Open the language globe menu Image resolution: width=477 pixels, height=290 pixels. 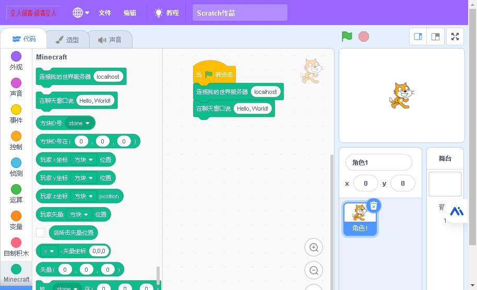(80, 13)
